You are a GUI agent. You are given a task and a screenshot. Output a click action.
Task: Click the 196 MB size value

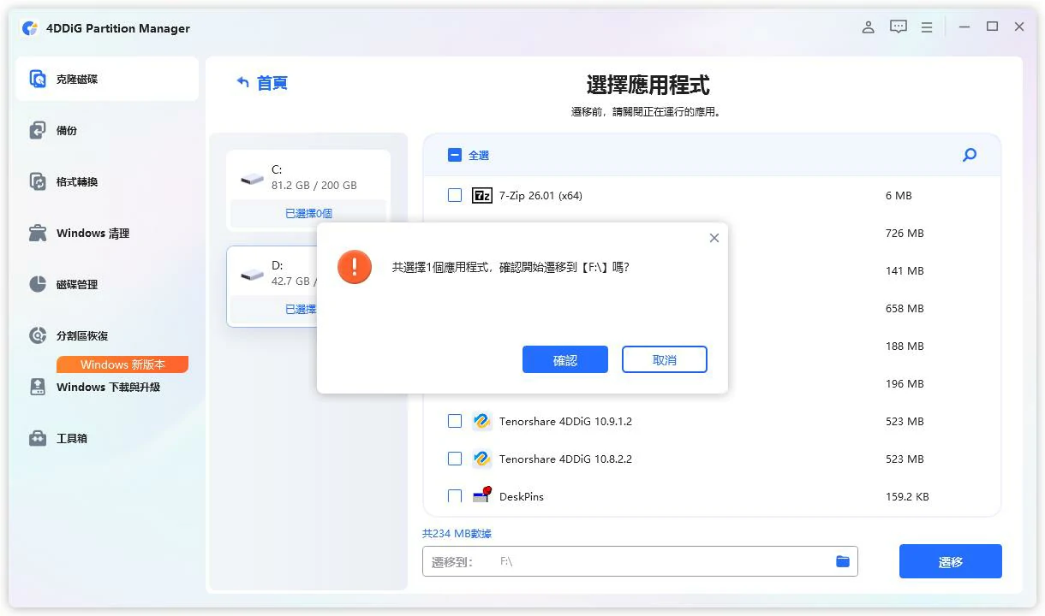point(905,383)
